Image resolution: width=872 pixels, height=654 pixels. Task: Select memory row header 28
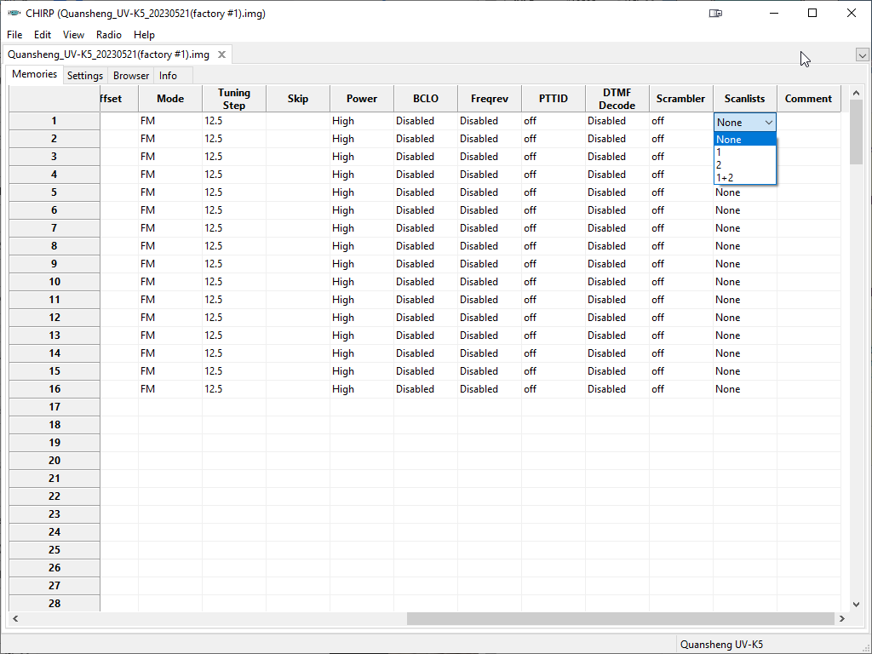tap(54, 604)
